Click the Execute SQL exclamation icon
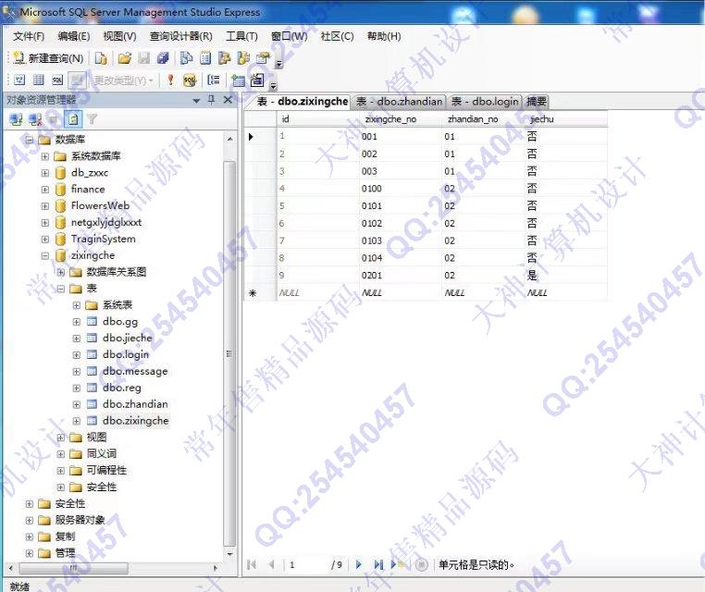This screenshot has height=592, width=705. pyautogui.click(x=170, y=80)
